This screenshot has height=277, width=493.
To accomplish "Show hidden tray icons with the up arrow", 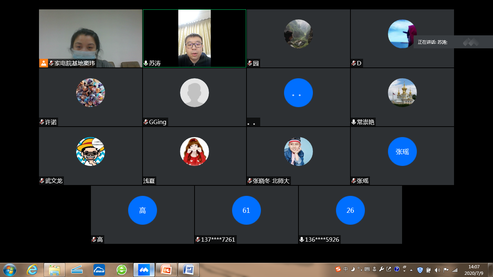I will tap(411, 270).
